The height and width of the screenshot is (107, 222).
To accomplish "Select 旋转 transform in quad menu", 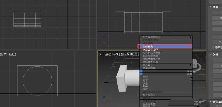I will [x=166, y=80].
